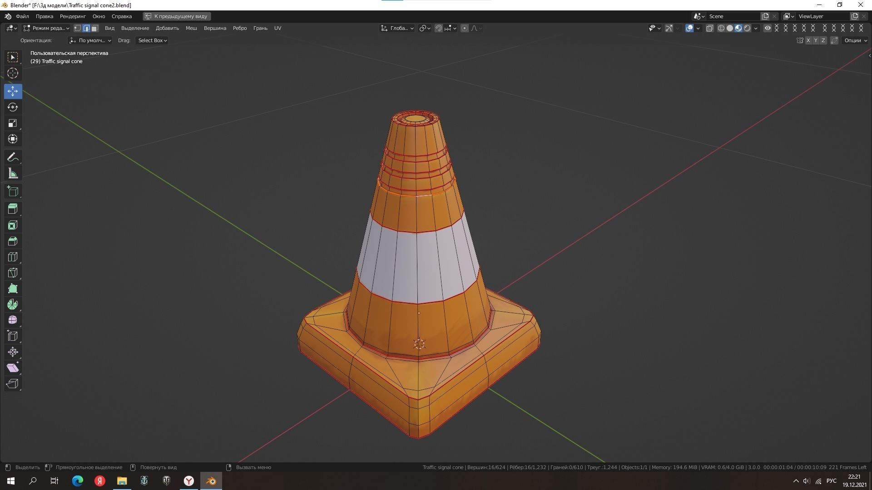
Task: Add a new ViewLayer
Action: [854, 16]
